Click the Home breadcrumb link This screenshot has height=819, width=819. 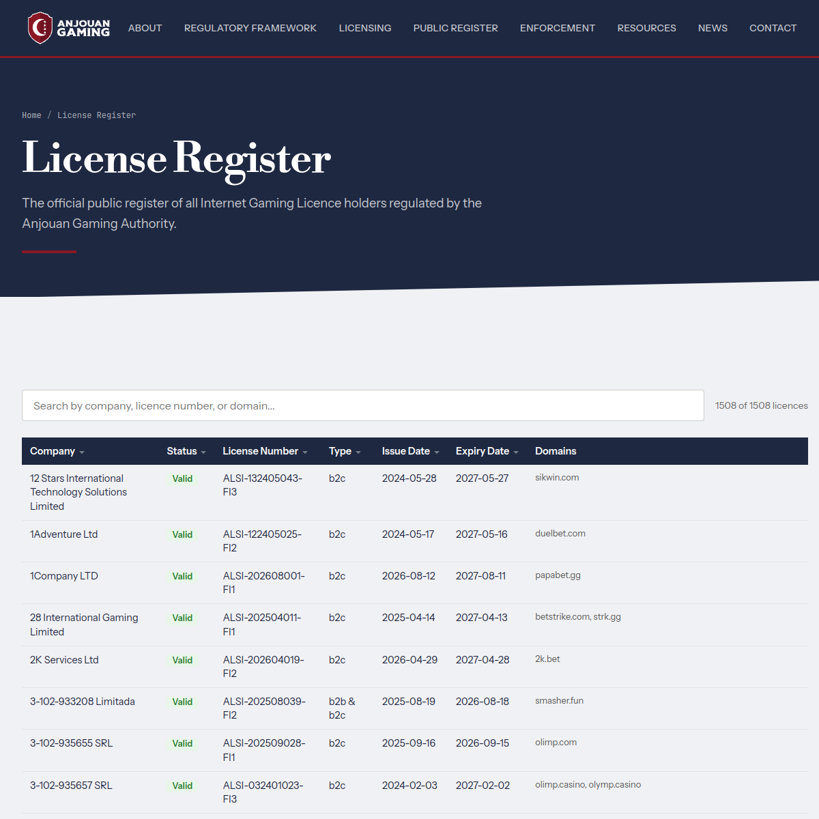tap(31, 115)
